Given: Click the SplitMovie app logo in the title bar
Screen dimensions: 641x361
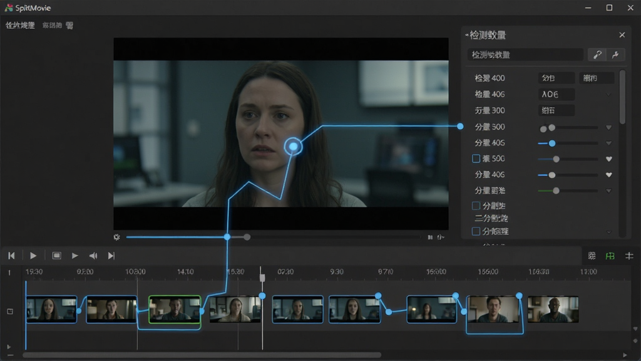Looking at the screenshot, I should point(9,8).
